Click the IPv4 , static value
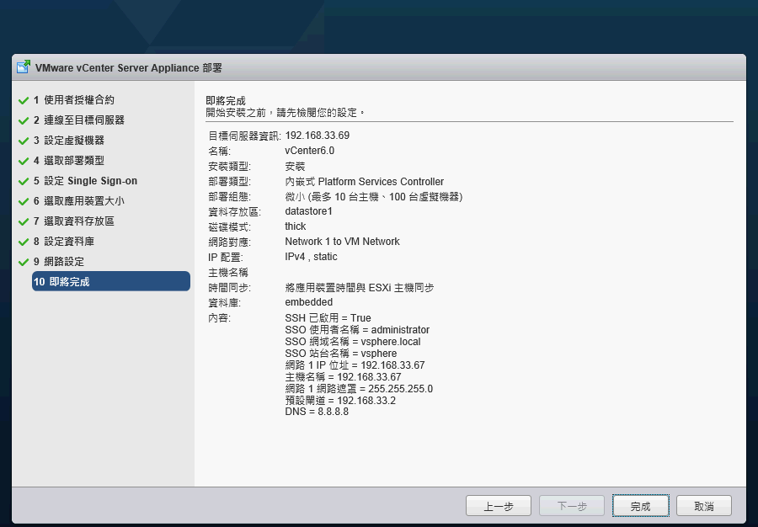This screenshot has height=527, width=758. point(311,257)
